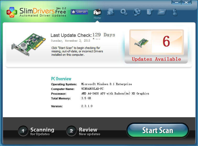This screenshot has width=198, height=146.
Task: Click the date Tuesday, November 3, 2015
Action: click(71, 41)
